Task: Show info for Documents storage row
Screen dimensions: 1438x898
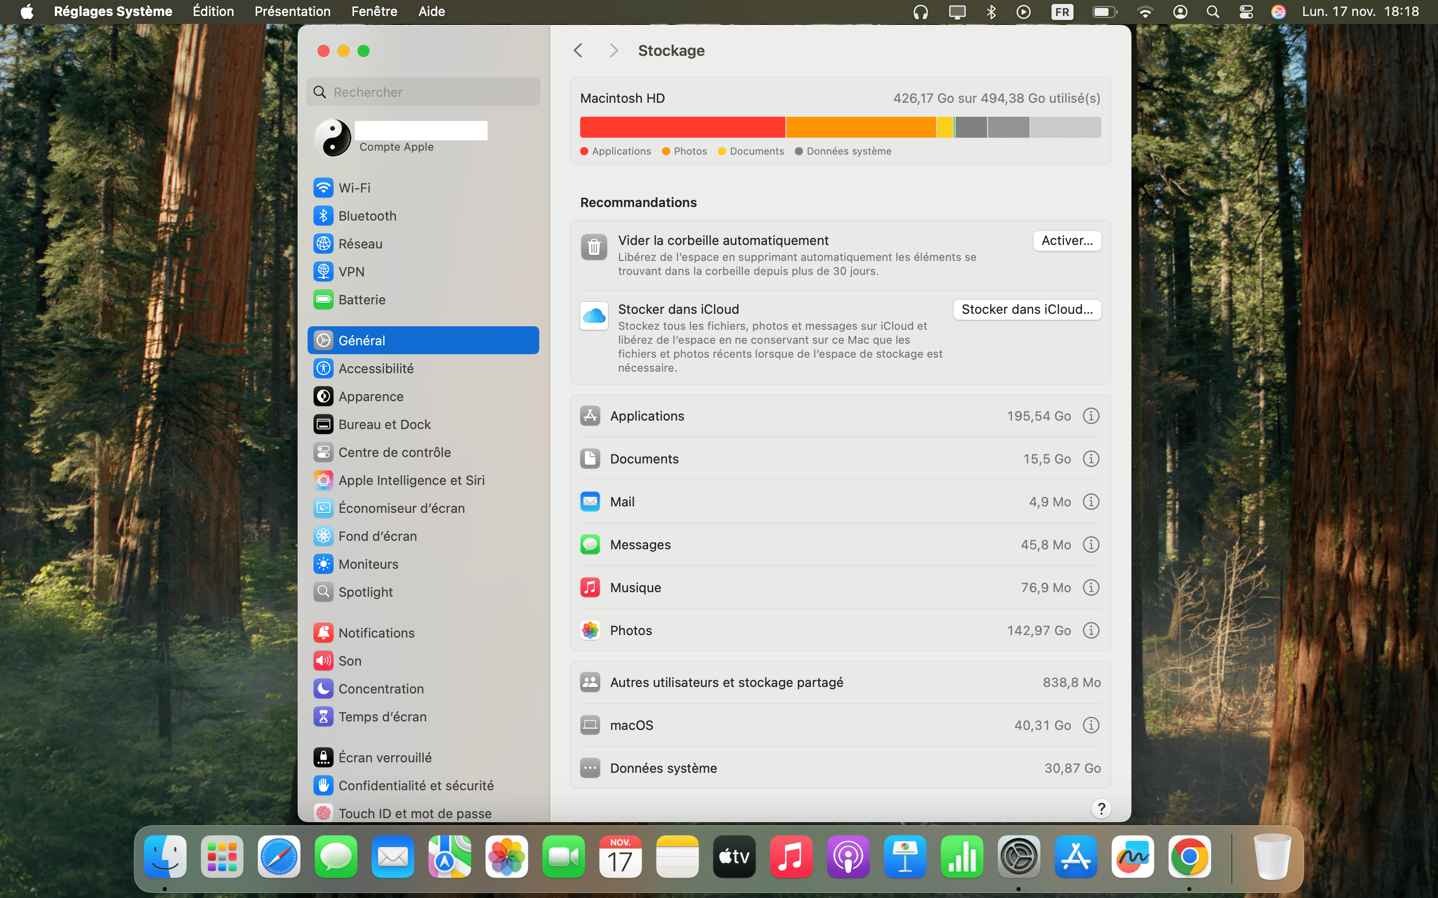Action: [1090, 458]
